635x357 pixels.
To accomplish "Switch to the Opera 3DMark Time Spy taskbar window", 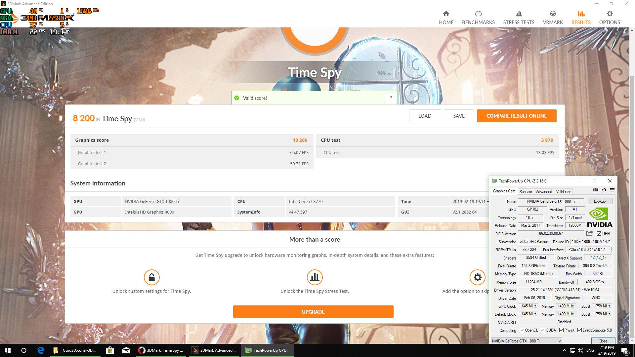I will (162, 350).
